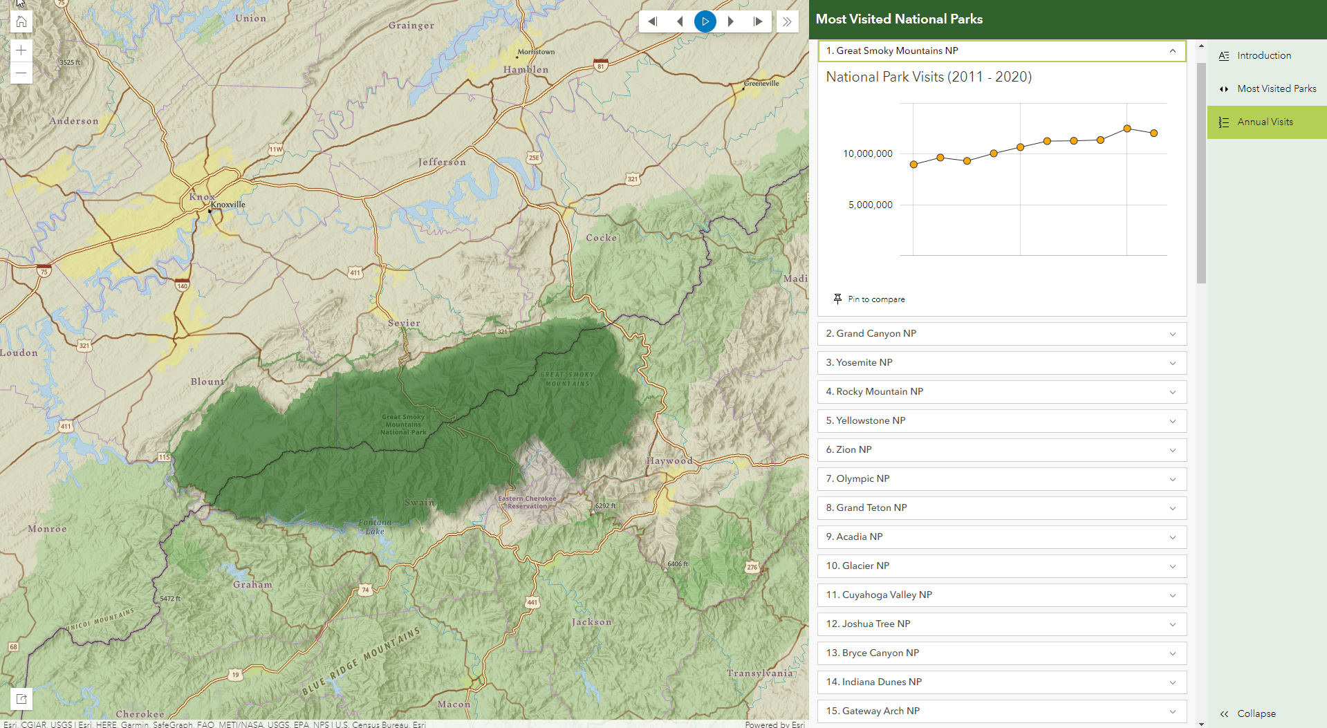Screen dimensions: 1327x728
Task: Click the Sevier county label on map
Action: click(404, 323)
